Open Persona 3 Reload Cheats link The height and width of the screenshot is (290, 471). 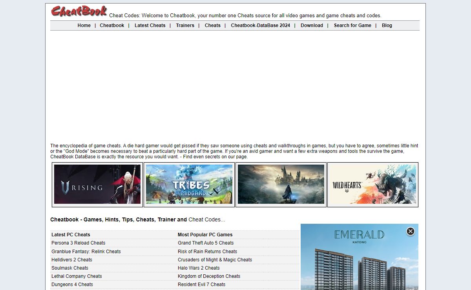pos(78,243)
